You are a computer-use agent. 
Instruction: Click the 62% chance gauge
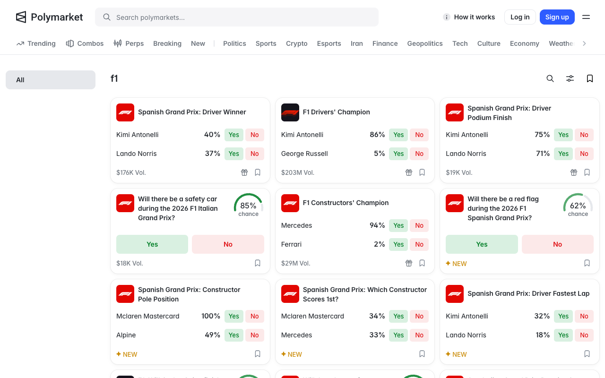578,205
